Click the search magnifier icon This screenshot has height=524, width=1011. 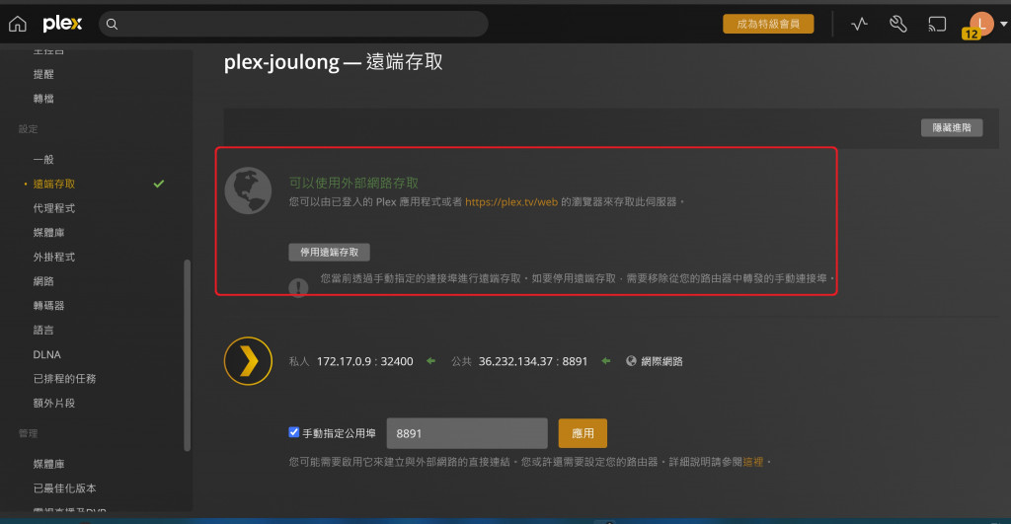click(x=113, y=24)
